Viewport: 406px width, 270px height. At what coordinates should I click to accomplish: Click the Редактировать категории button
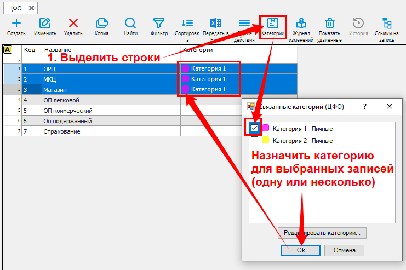pyautogui.click(x=322, y=233)
